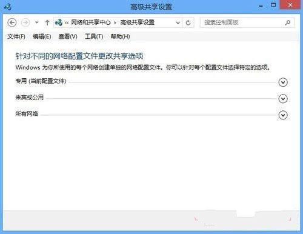Viewport: 303px width, 234px height.
Task: Click the window's network icon in the title bar
Action: click(x=8, y=7)
